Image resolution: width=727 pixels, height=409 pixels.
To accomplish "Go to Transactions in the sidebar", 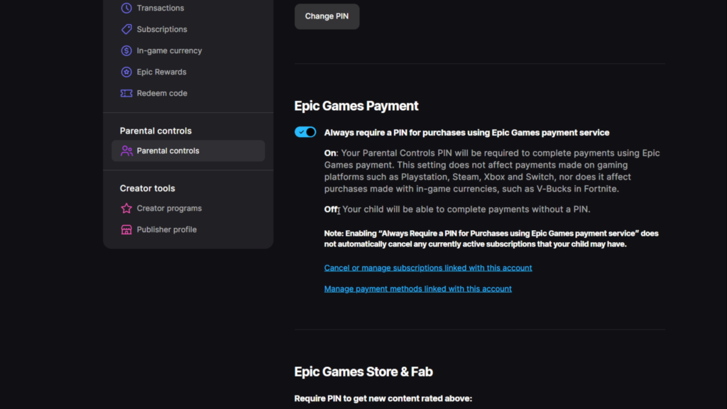I will [x=160, y=8].
